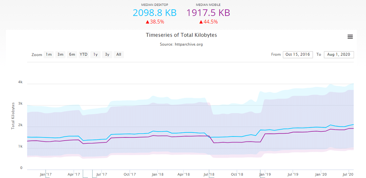Select the 3m zoom option
366x178 pixels.
tap(60, 54)
